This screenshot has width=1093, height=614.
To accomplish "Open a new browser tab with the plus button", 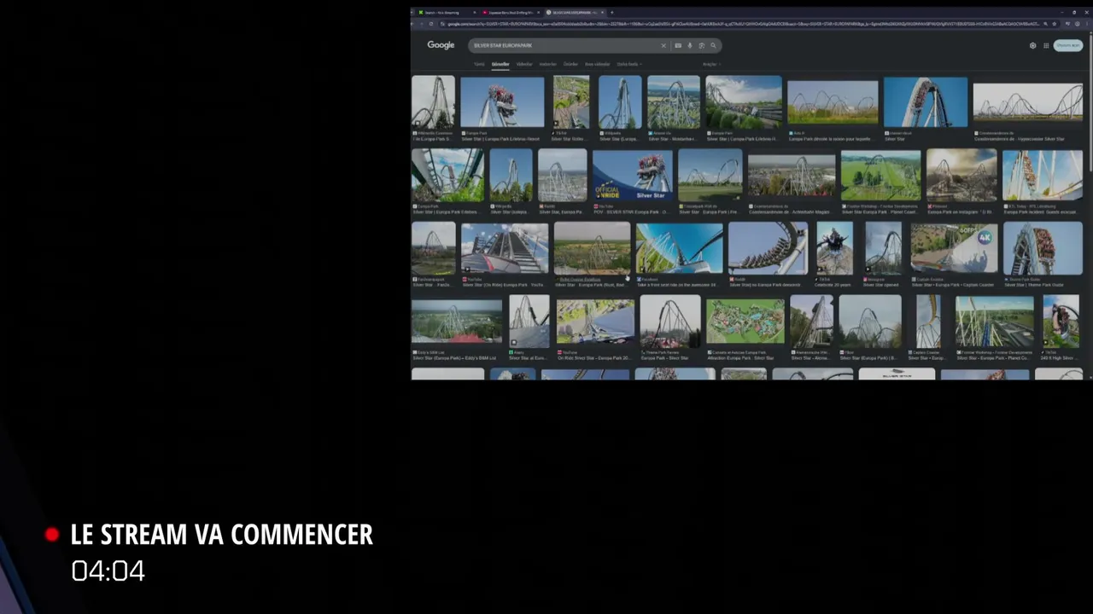I will (611, 13).
